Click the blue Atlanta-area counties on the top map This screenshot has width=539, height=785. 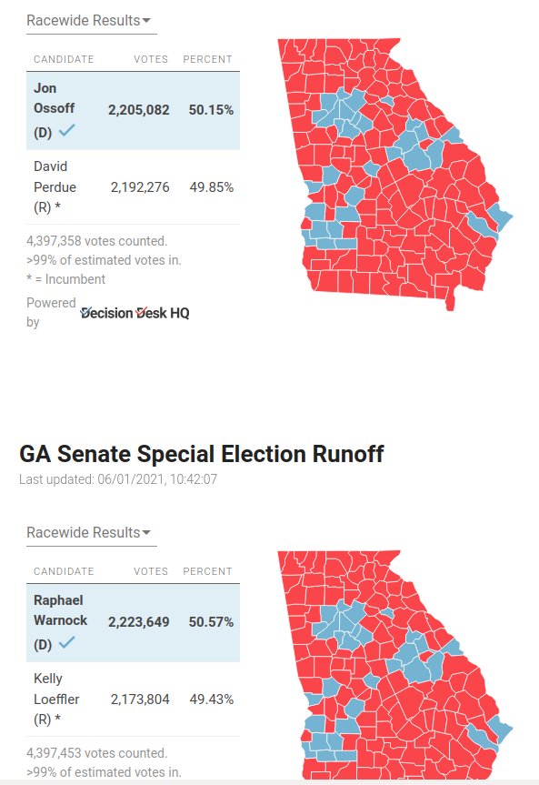coord(344,114)
